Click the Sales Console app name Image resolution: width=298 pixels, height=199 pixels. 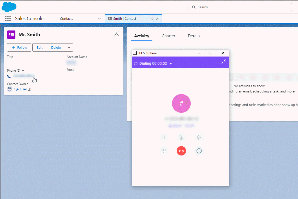(29, 18)
